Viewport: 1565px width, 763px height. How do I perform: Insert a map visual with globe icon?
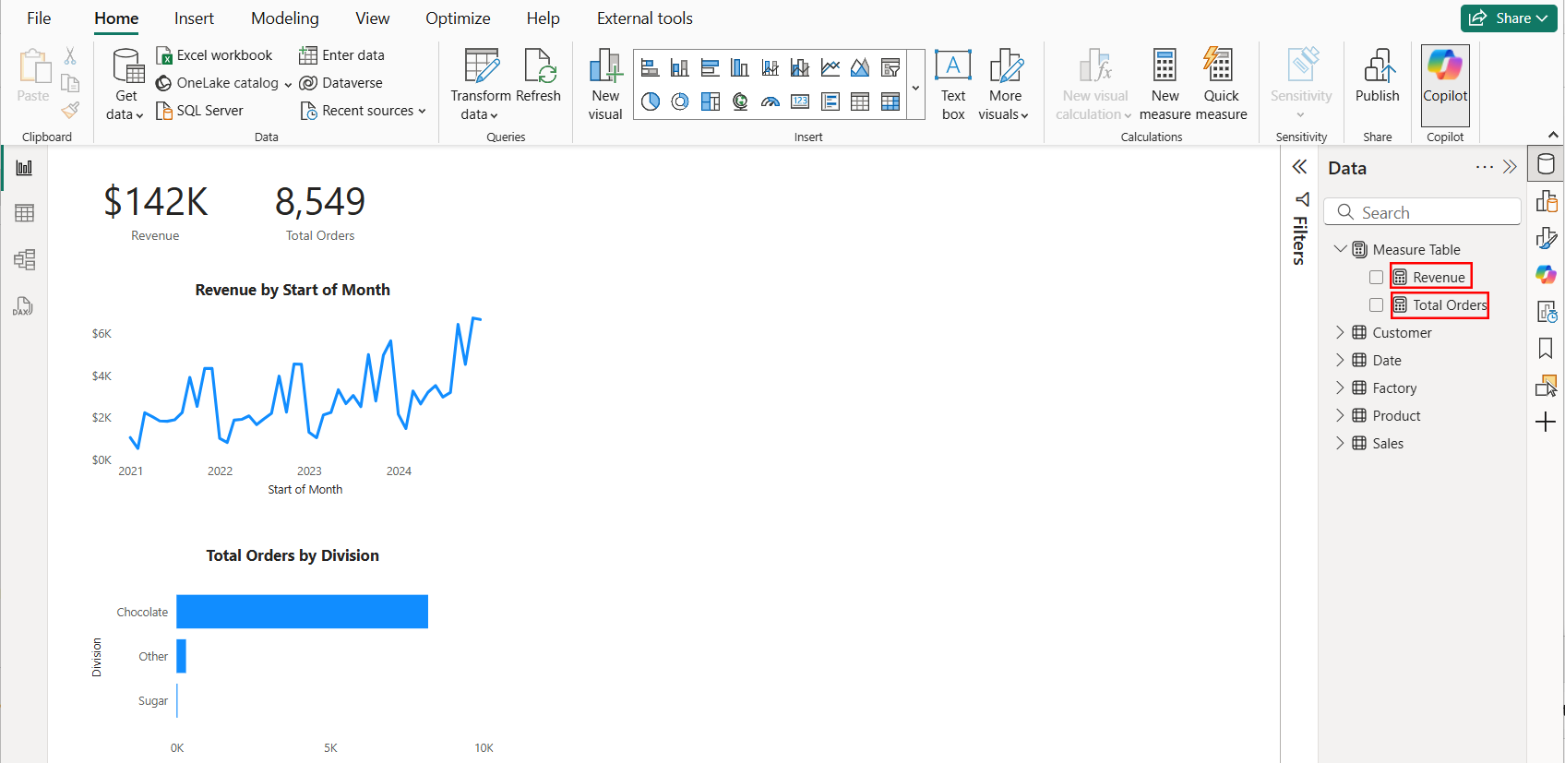tap(740, 101)
